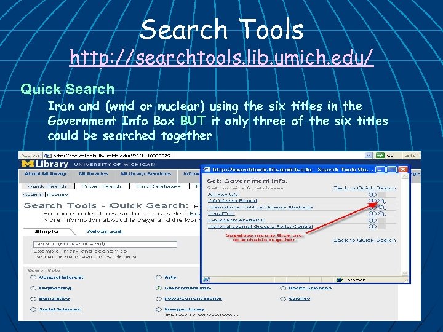Click info icon for Access UN row

372,194
